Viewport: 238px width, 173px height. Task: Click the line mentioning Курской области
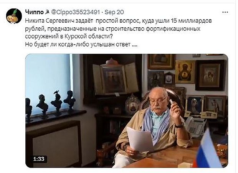[x=69, y=37]
